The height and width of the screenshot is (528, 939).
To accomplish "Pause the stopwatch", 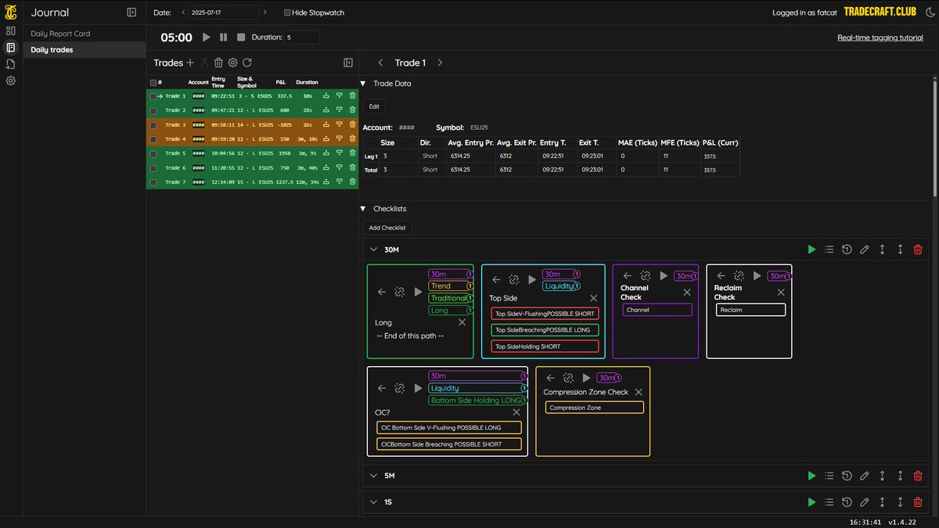I will 224,37.
